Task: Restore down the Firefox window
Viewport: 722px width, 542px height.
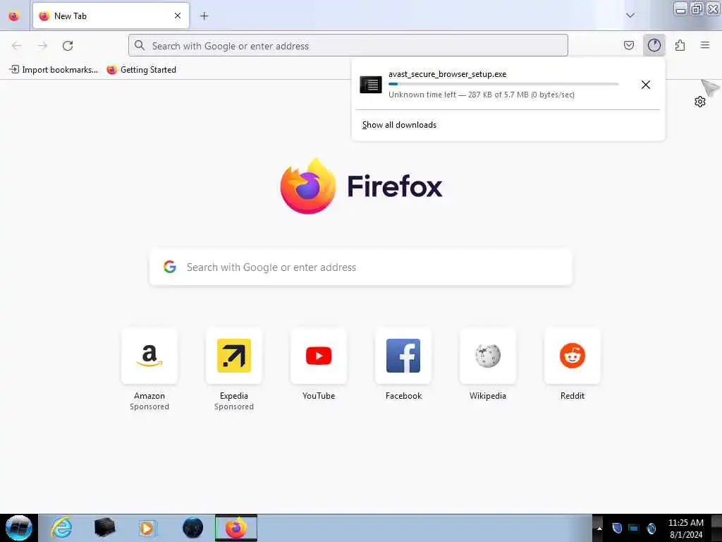Action: [x=697, y=8]
